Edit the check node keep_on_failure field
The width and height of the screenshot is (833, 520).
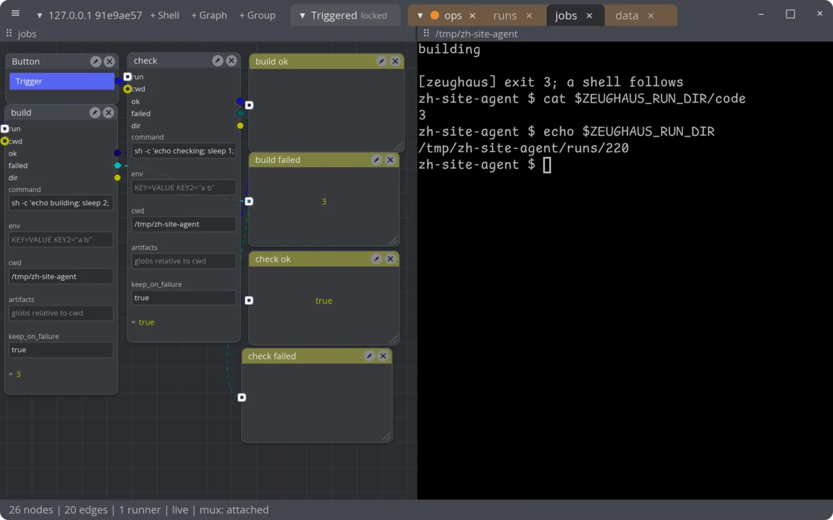click(184, 297)
